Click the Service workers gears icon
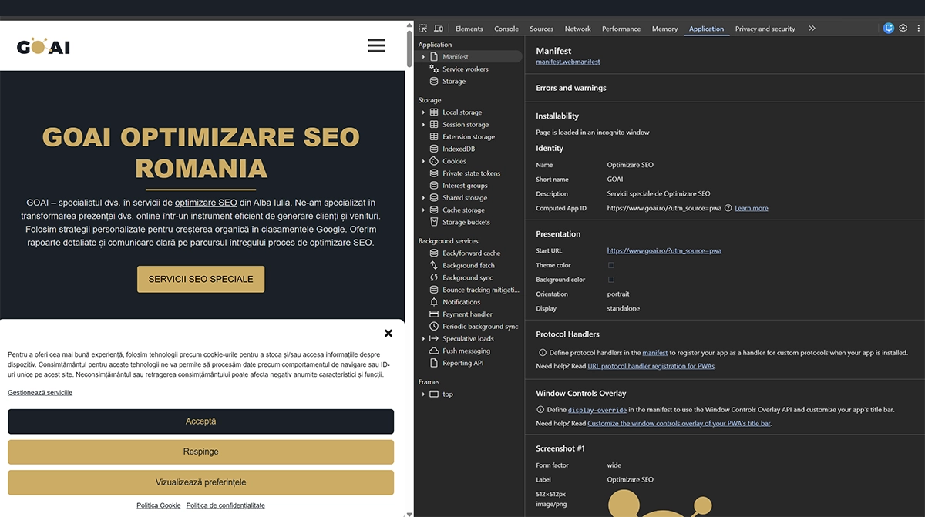 (434, 69)
